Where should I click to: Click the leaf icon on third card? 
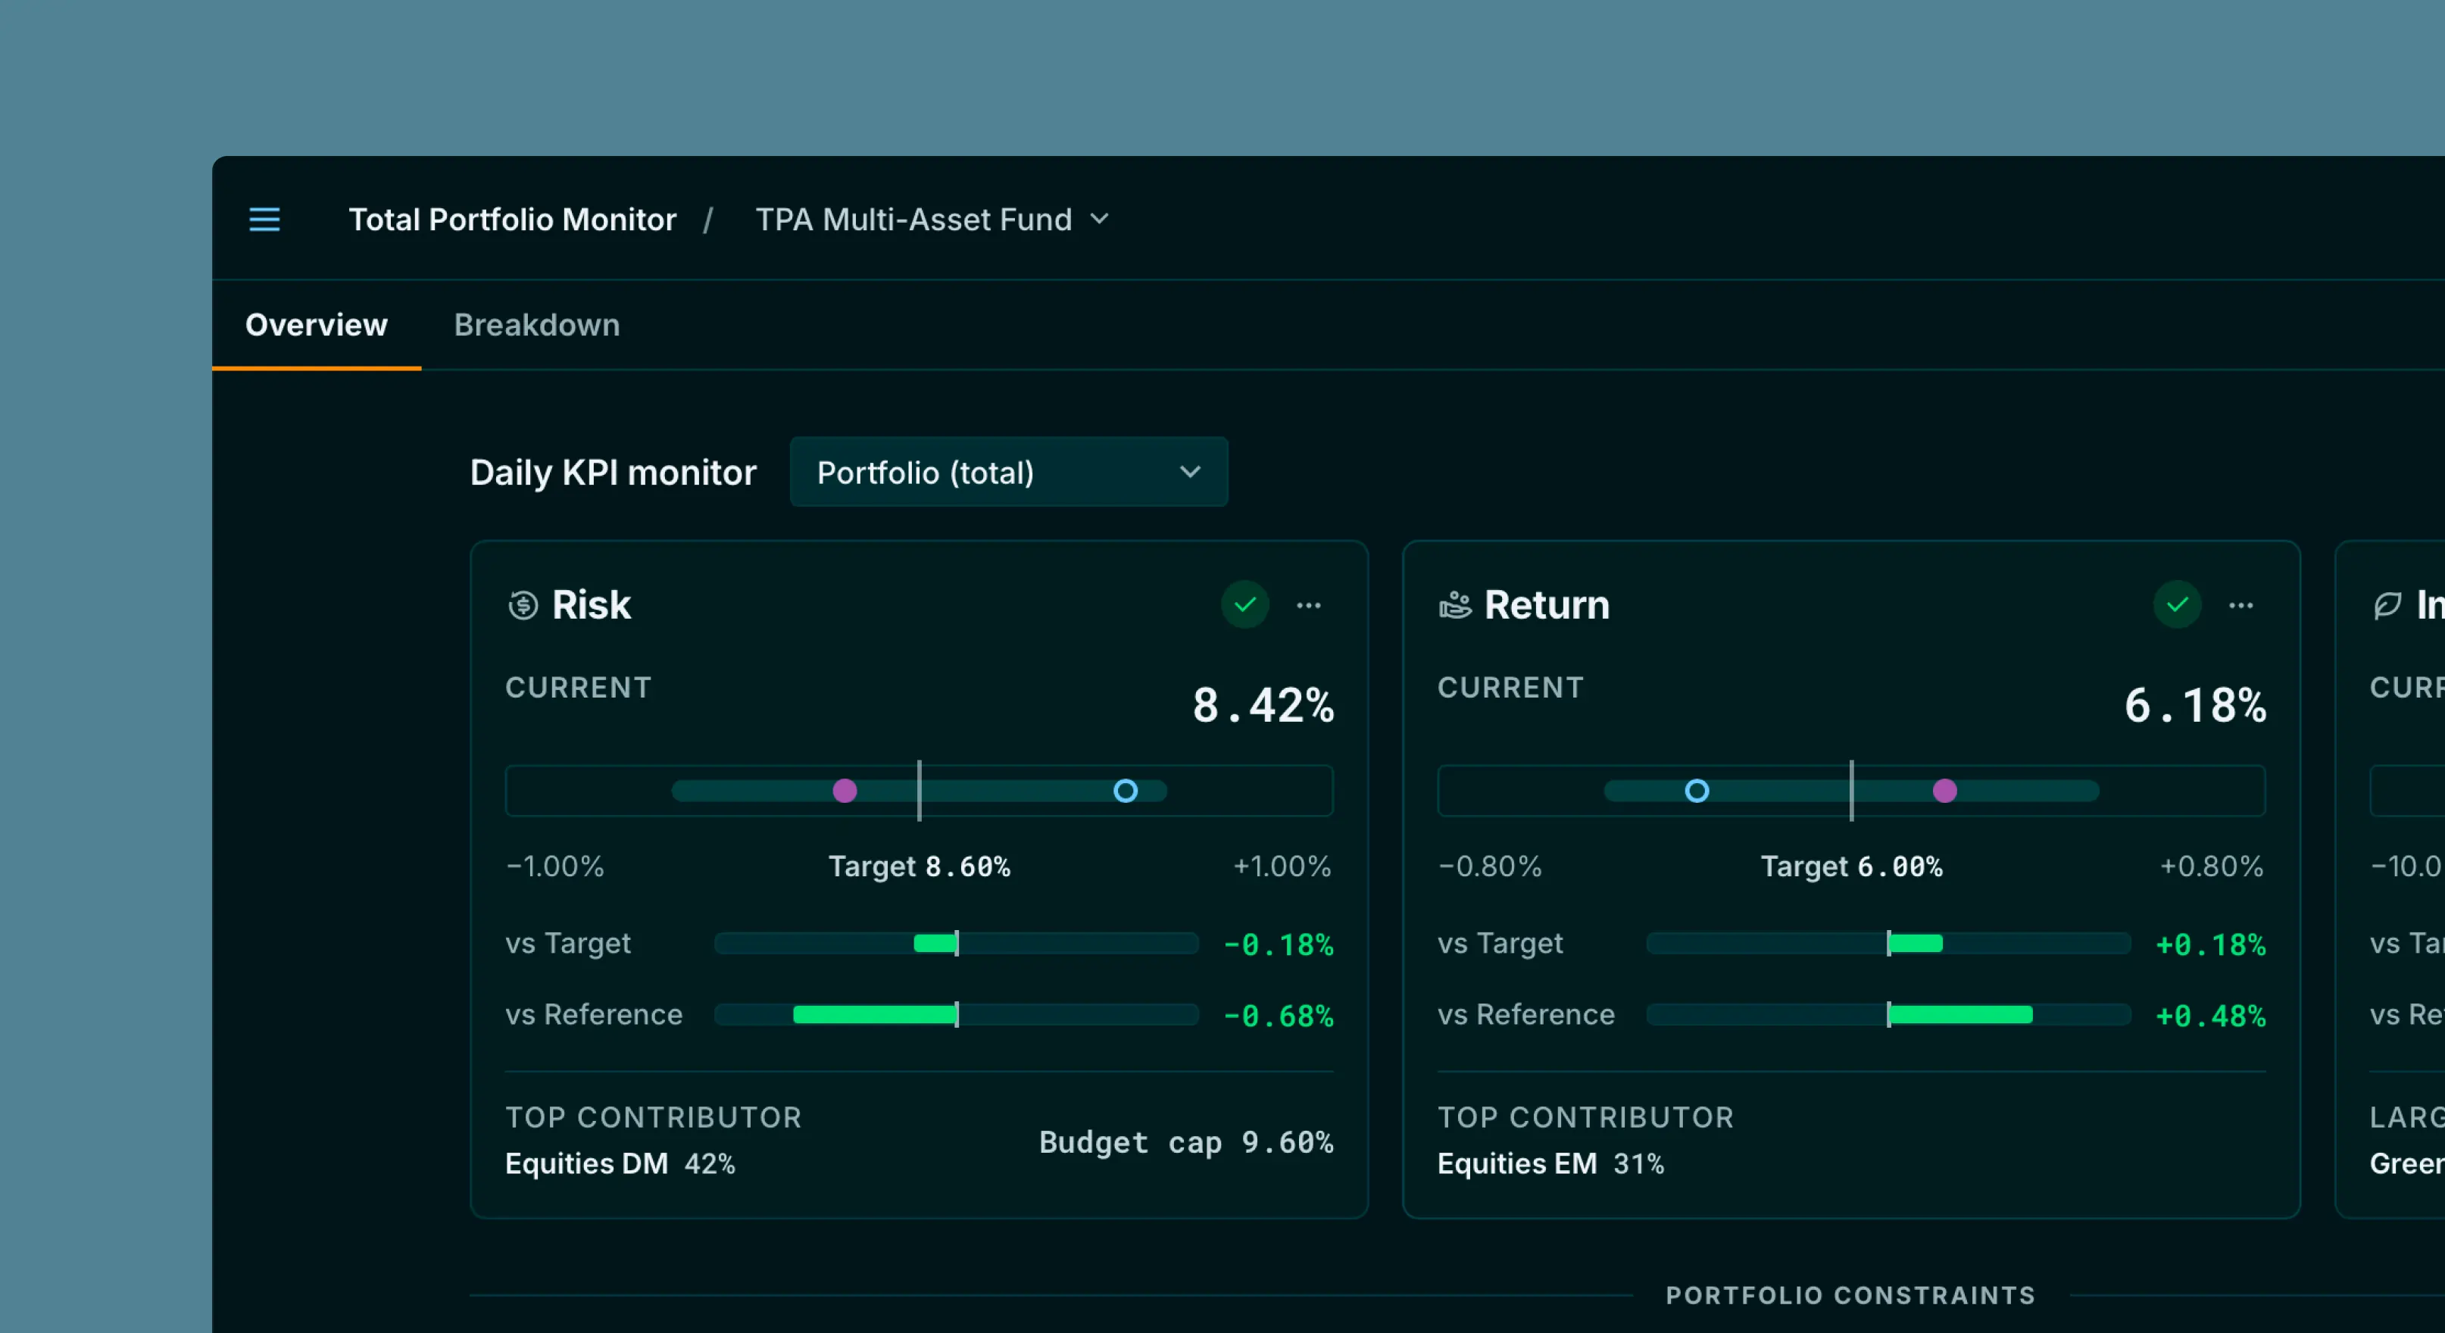(2387, 605)
